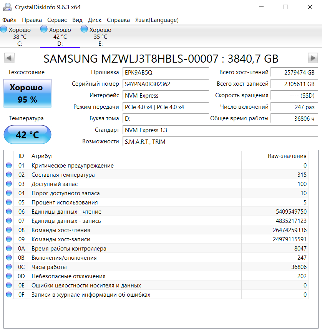Select row Единицы данных - запись
The height and width of the screenshot is (332, 322).
pos(156,221)
